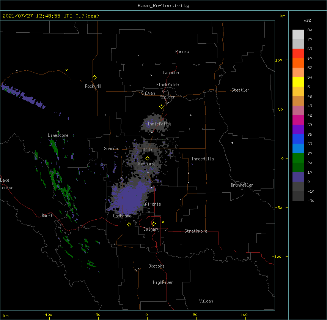This screenshot has height=320, width=327.
Task: Click white asterisk marker above Limestone
Action: coord(58,131)
